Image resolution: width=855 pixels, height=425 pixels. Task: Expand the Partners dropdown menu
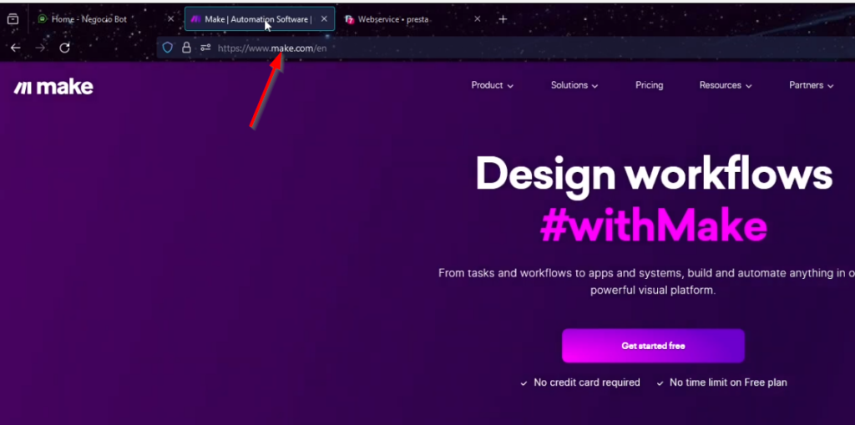pos(812,86)
